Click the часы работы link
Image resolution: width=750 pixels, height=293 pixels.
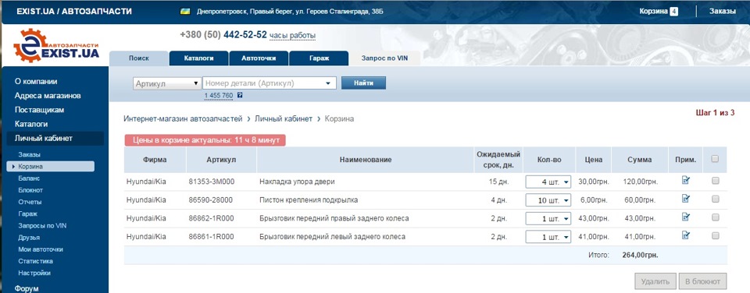coord(292,35)
